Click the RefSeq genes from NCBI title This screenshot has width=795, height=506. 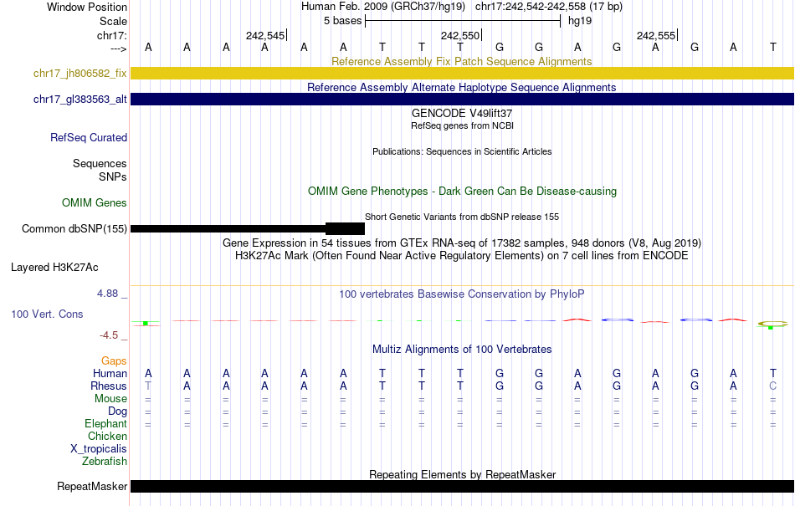point(462,125)
